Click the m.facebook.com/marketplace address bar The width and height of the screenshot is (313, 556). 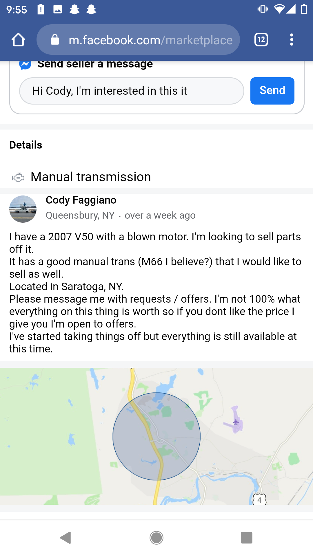point(150,40)
